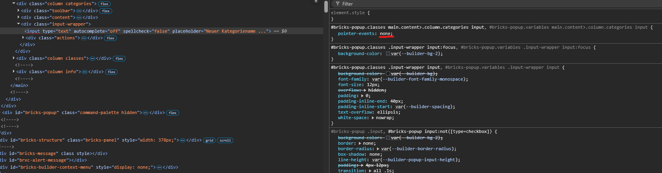662x173 pixels.
Task: Click scroll badge on bricks-structure div
Action: pos(225,140)
